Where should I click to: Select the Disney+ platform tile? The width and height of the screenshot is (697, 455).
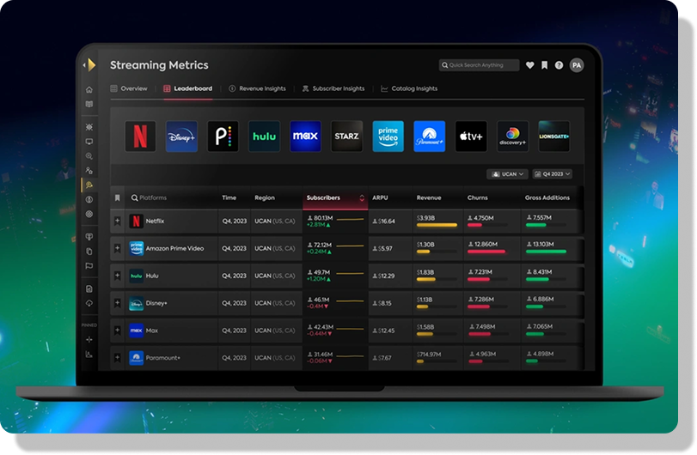pyautogui.click(x=181, y=136)
